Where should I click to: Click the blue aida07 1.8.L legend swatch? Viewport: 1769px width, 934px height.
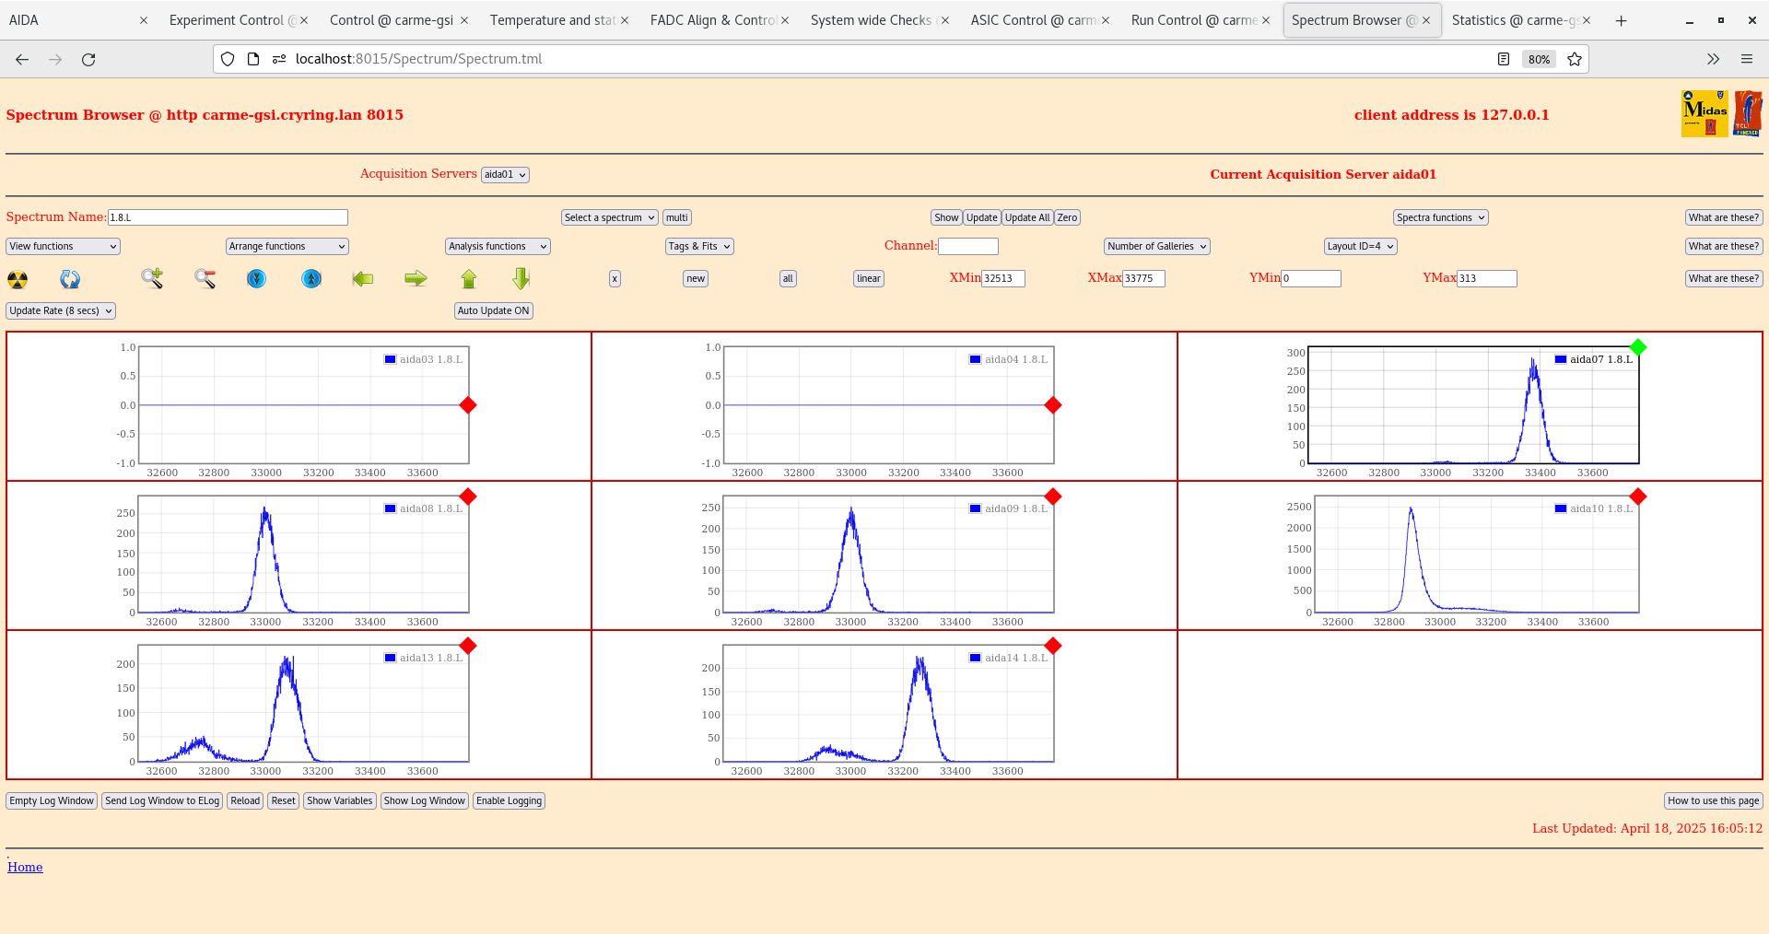pyautogui.click(x=1561, y=359)
